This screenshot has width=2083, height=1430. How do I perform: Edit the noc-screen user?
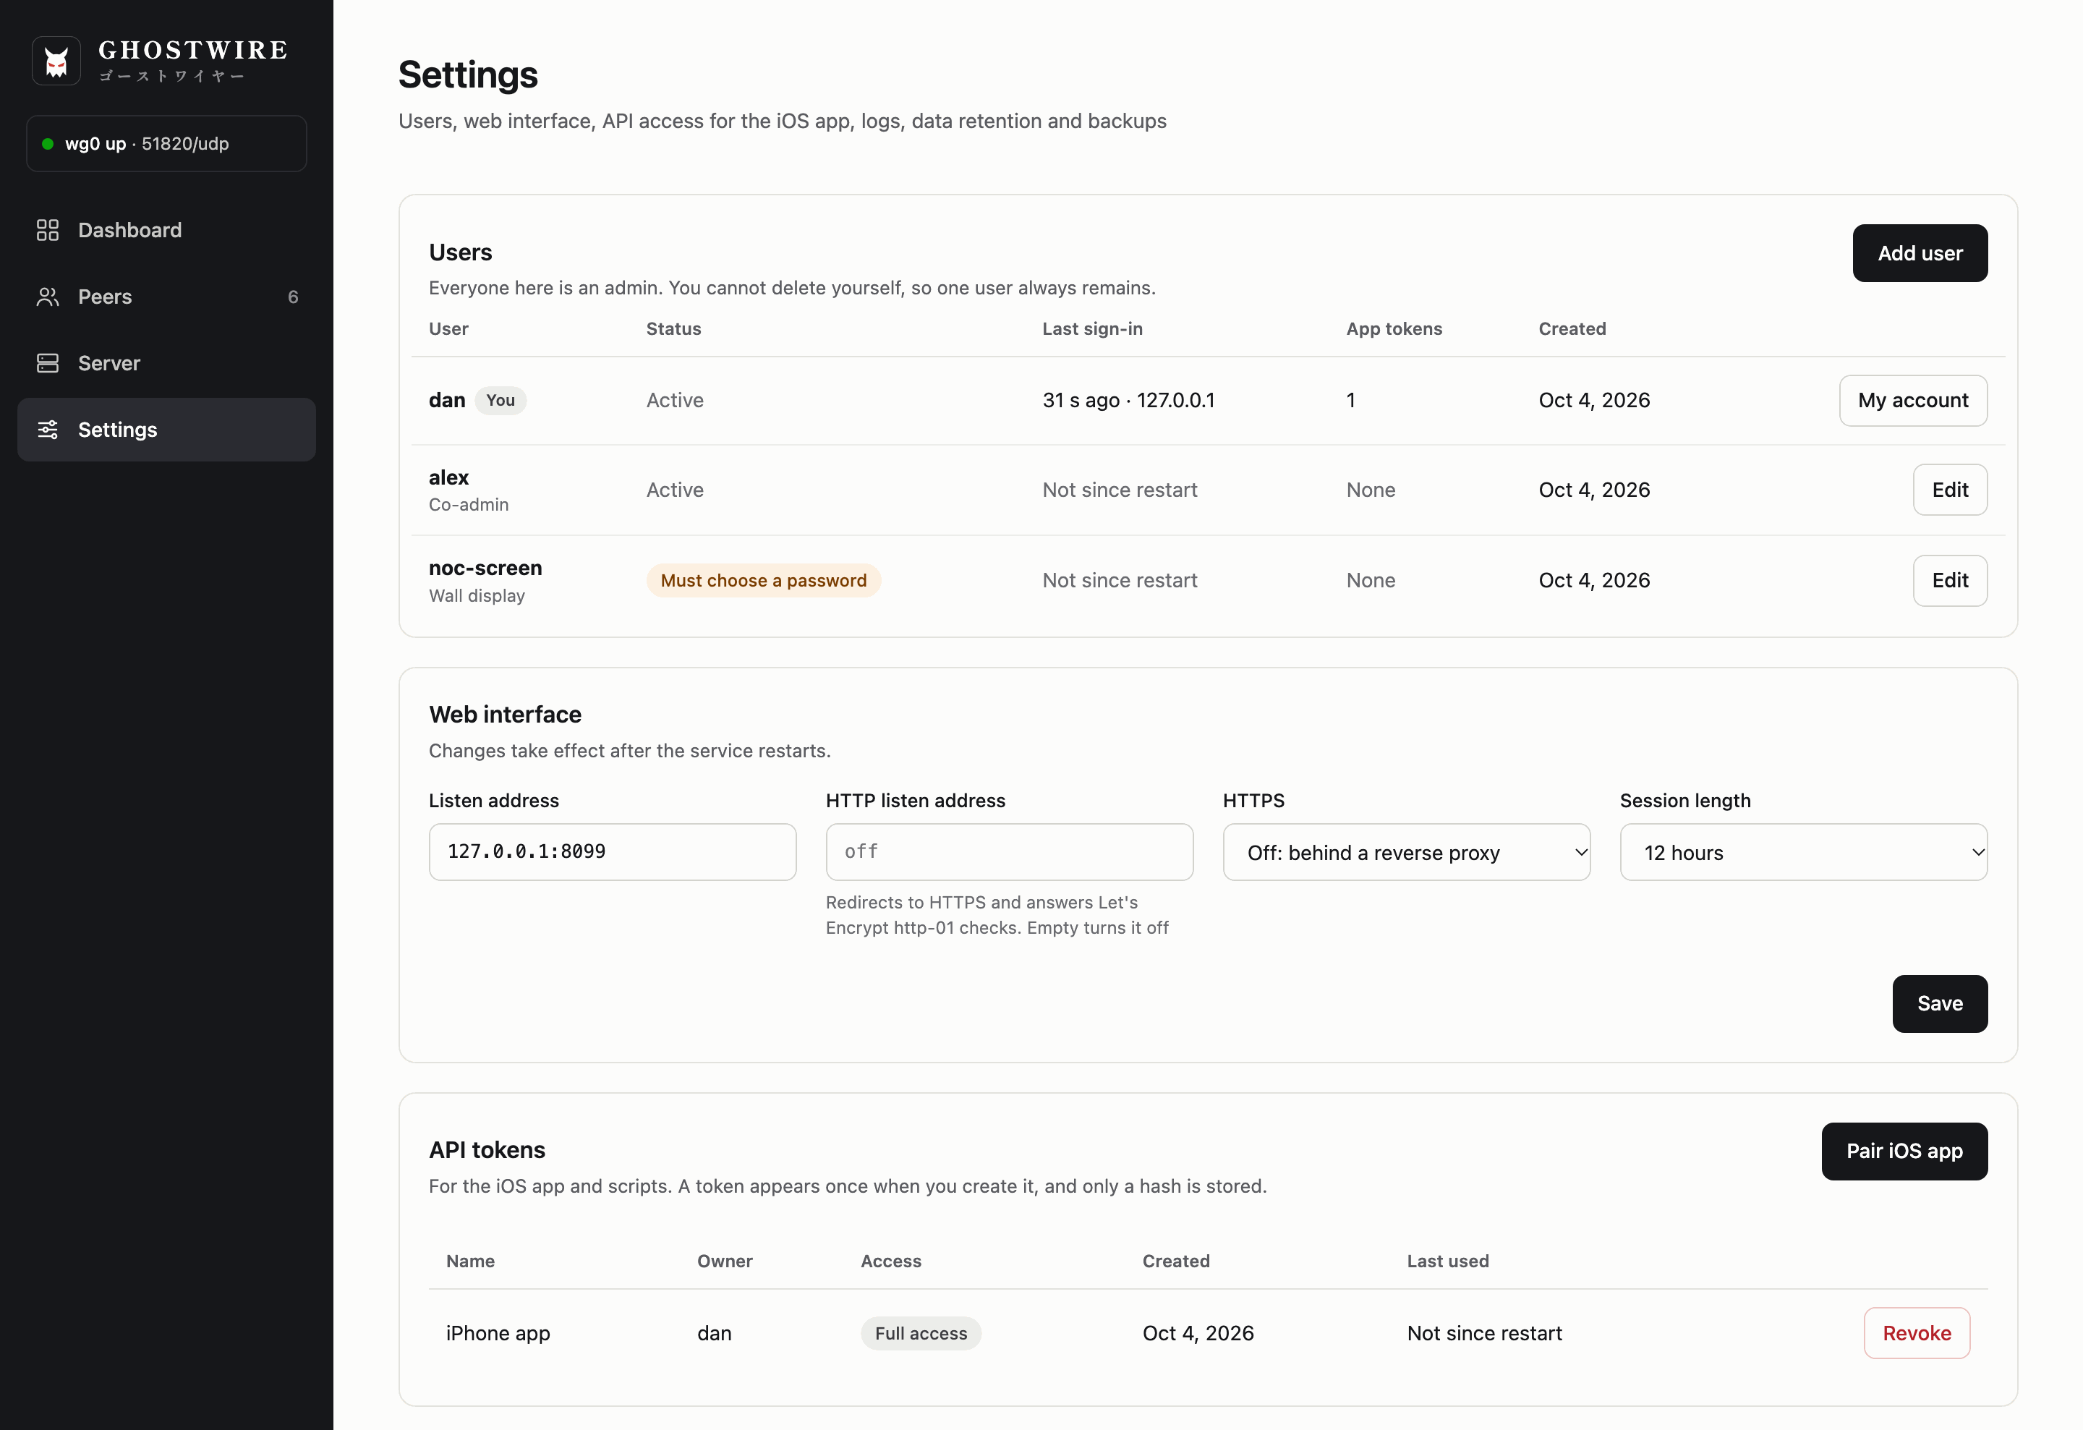(1949, 581)
